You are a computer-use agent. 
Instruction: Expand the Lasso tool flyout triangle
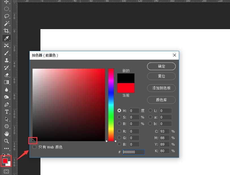click(x=9, y=18)
